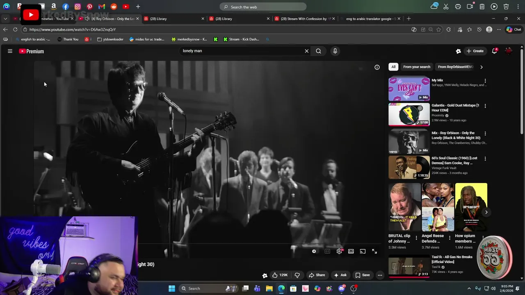The image size is (525, 295).
Task: Open Gmail shortcut in top bar
Action: coord(102,7)
